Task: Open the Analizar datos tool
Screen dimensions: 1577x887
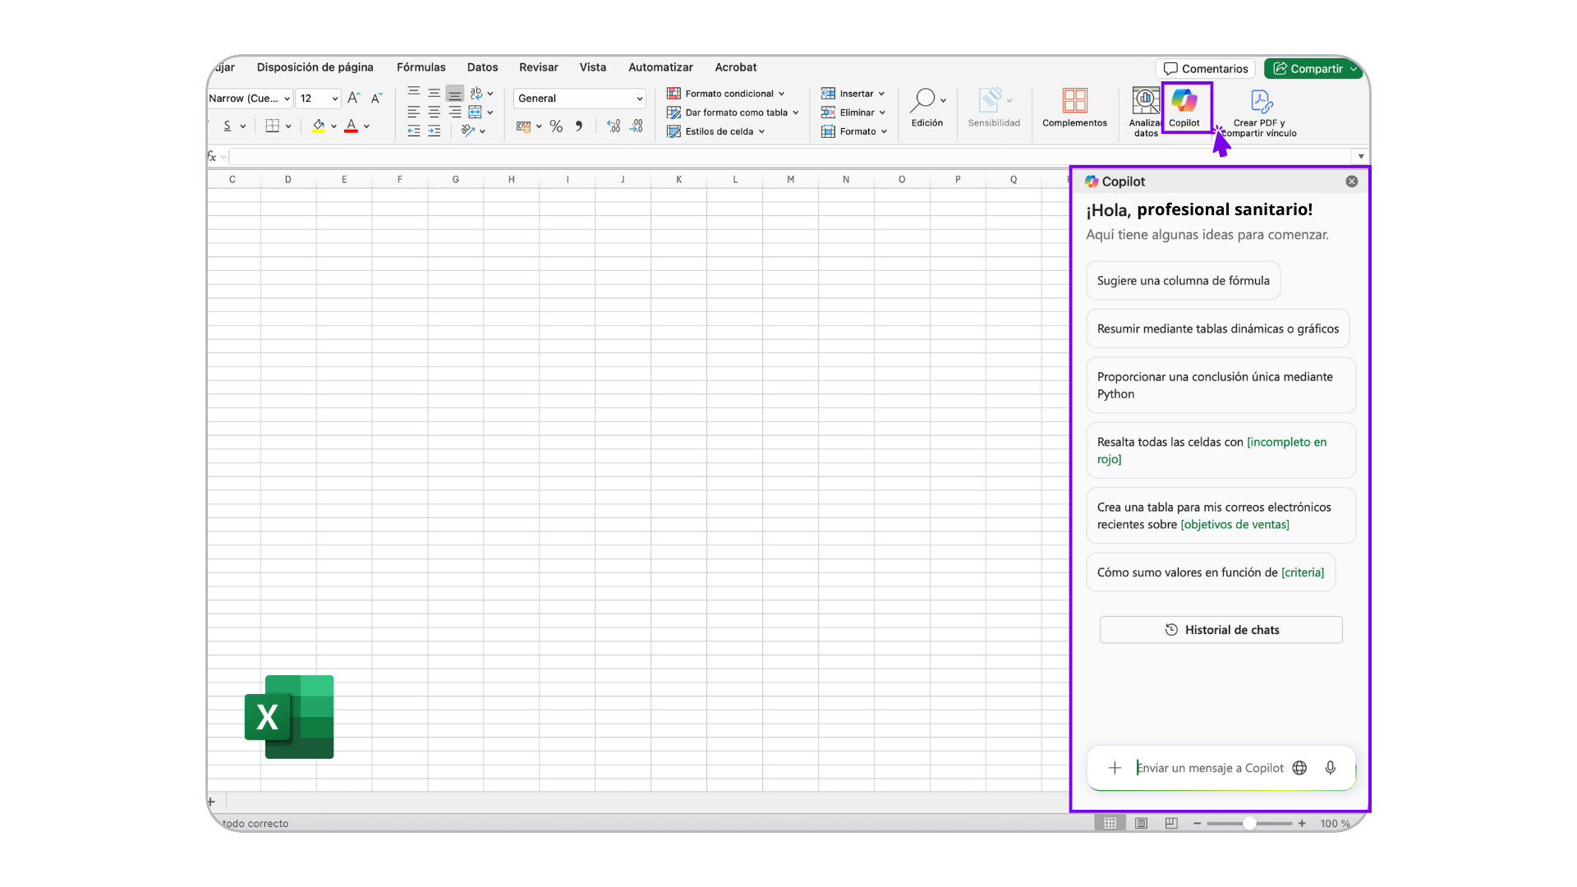Action: point(1144,102)
